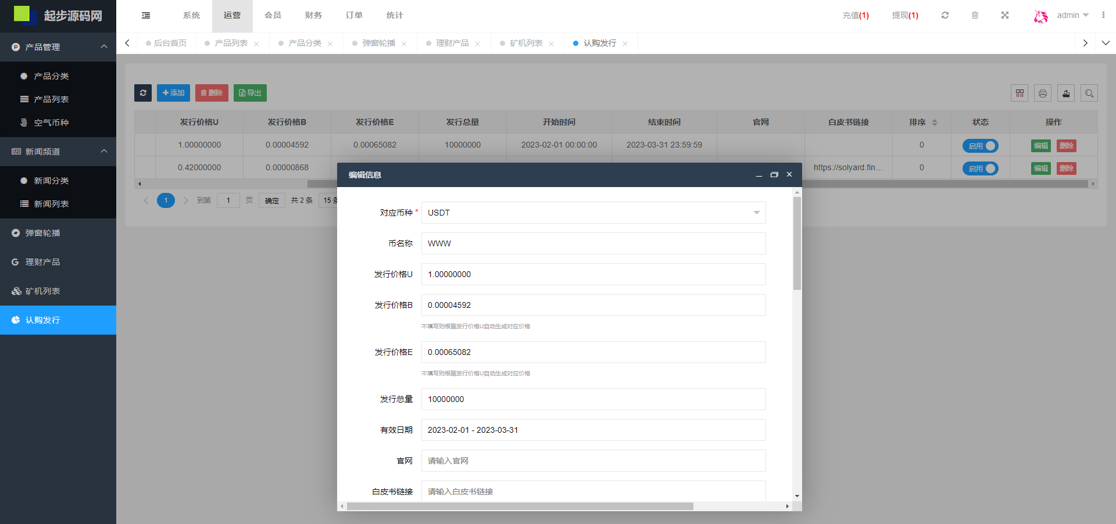Click the dark refresh button beside 添加
Screen dimensions: 1116x524
tap(143, 93)
